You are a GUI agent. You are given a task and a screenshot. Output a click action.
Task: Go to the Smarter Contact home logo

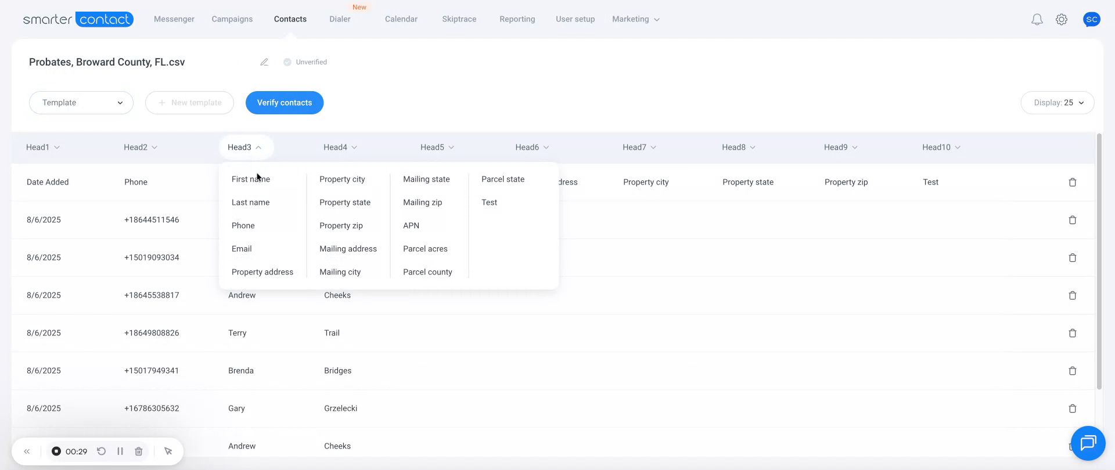[78, 19]
